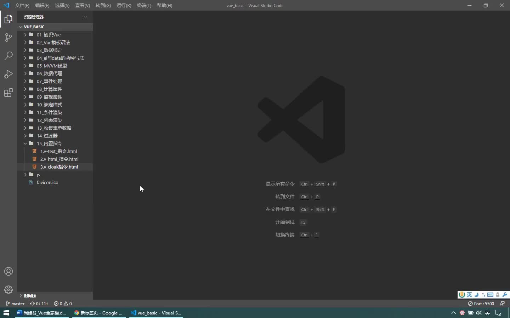510x318 pixels.
Task: Open the Extensions view
Action: click(8, 93)
